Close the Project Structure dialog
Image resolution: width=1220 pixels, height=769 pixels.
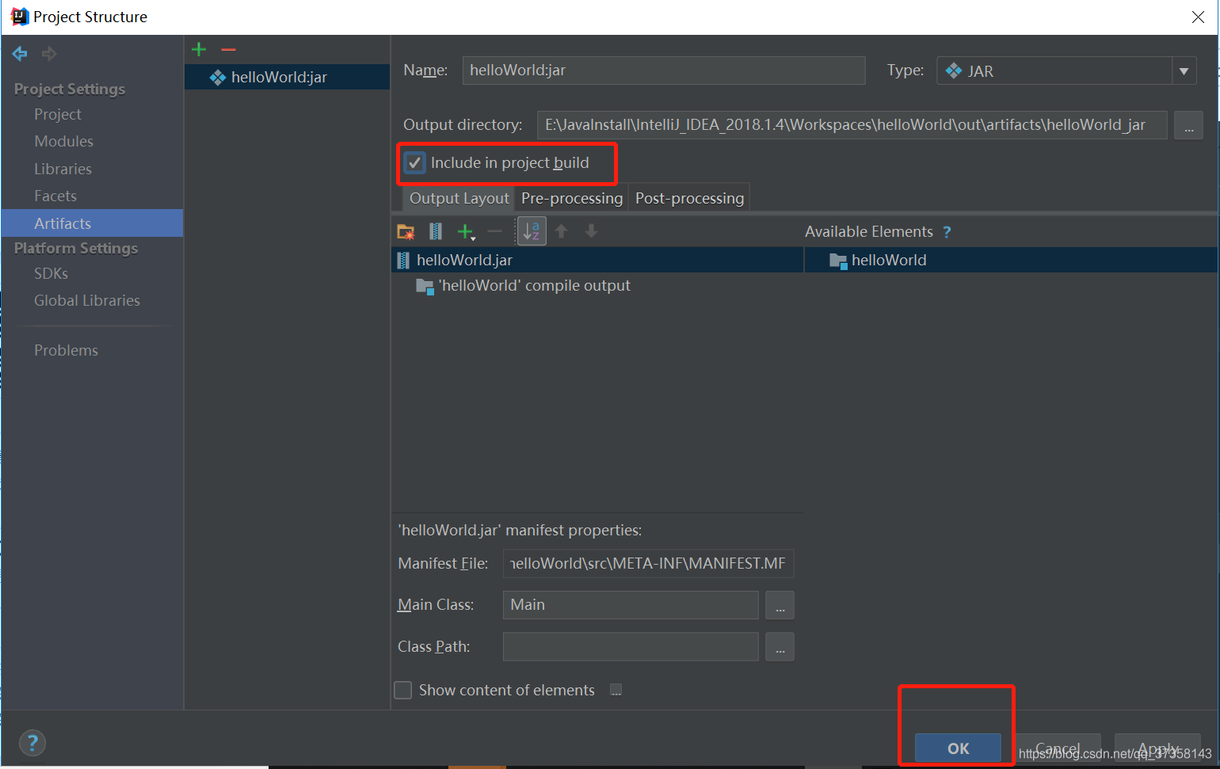(x=1198, y=17)
